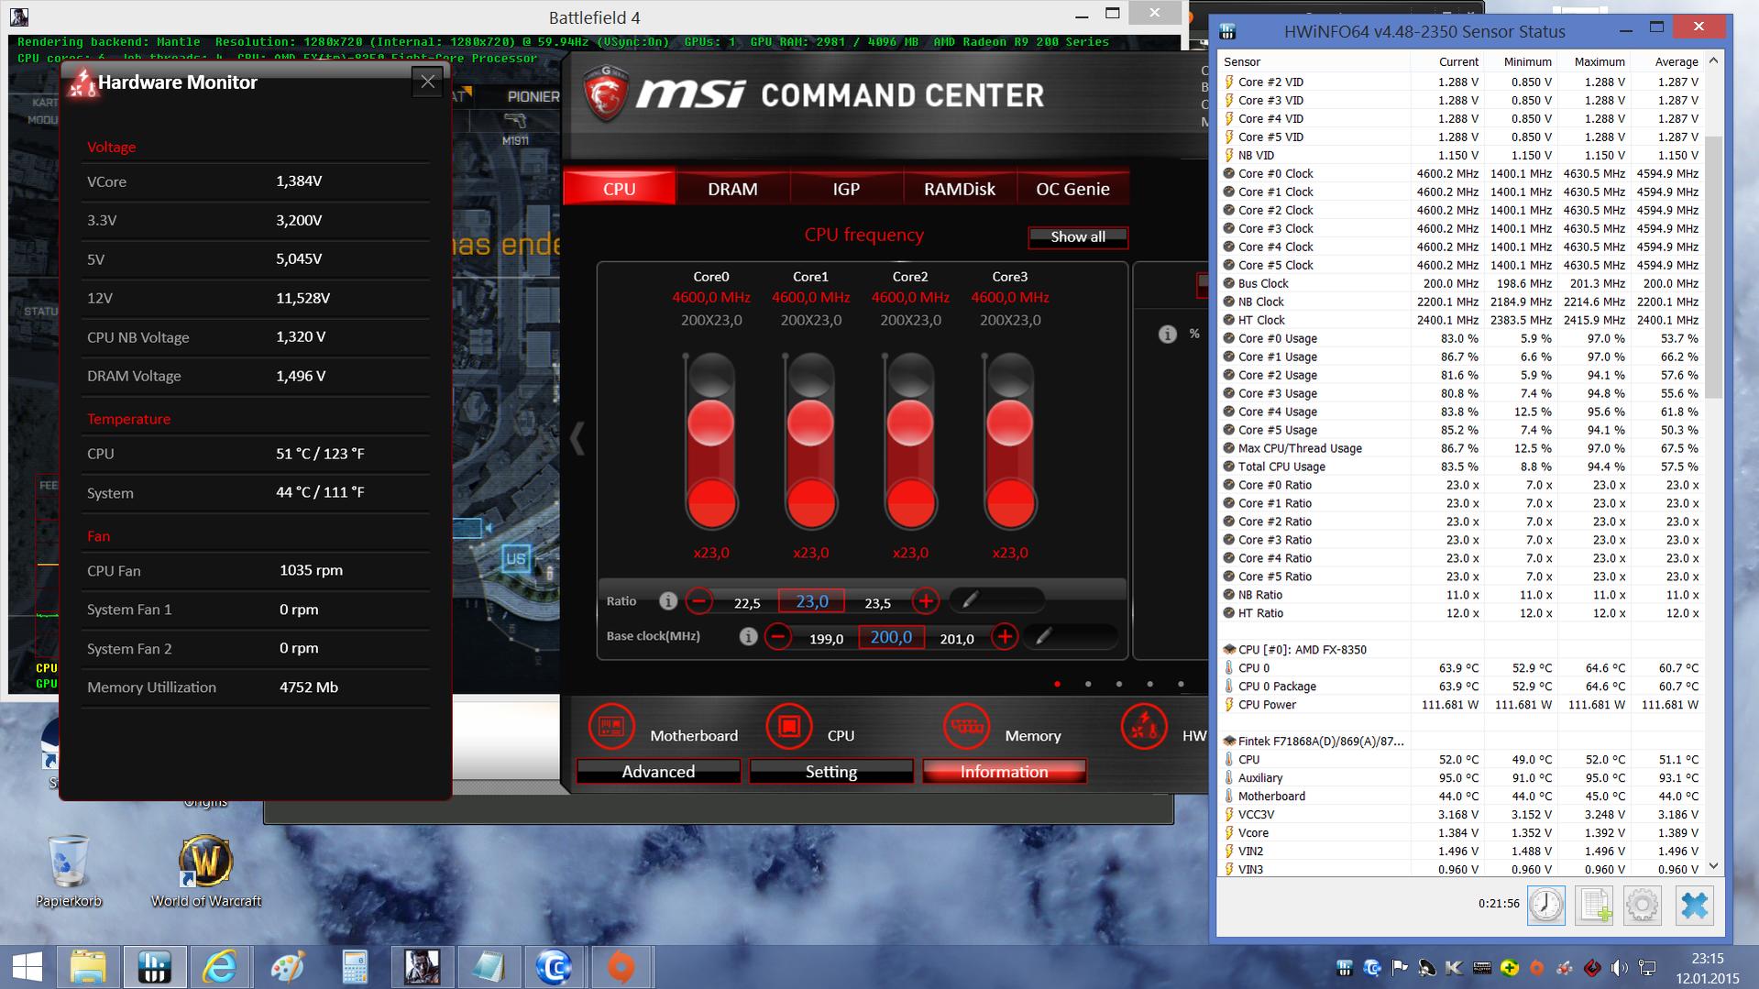This screenshot has height=989, width=1759.
Task: Click Information button
Action: click(1004, 772)
